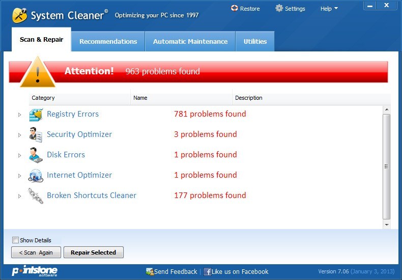
Task: Click the Settings text label
Action: pyautogui.click(x=295, y=9)
